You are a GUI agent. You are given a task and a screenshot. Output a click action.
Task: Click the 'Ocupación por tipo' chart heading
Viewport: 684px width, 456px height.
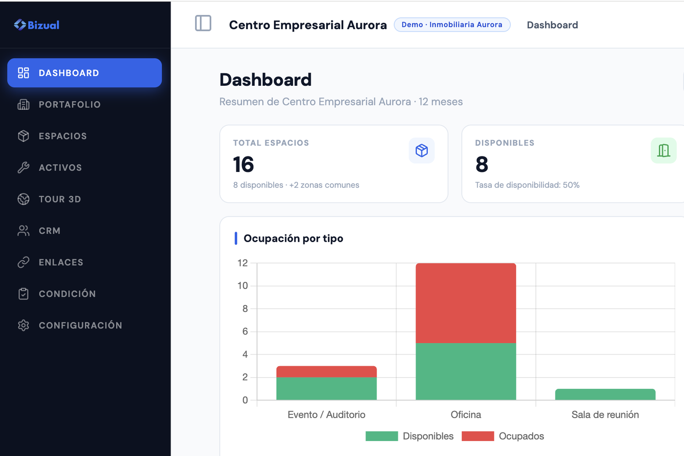[x=293, y=238]
